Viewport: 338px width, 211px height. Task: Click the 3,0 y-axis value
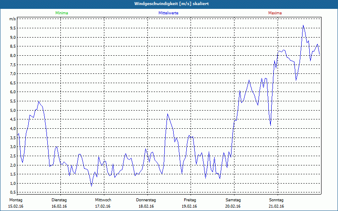[13, 147]
